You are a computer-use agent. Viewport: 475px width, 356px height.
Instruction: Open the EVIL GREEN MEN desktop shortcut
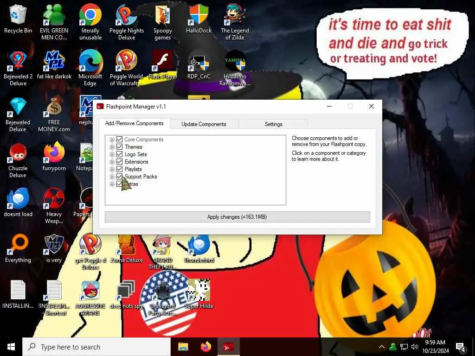tap(54, 22)
